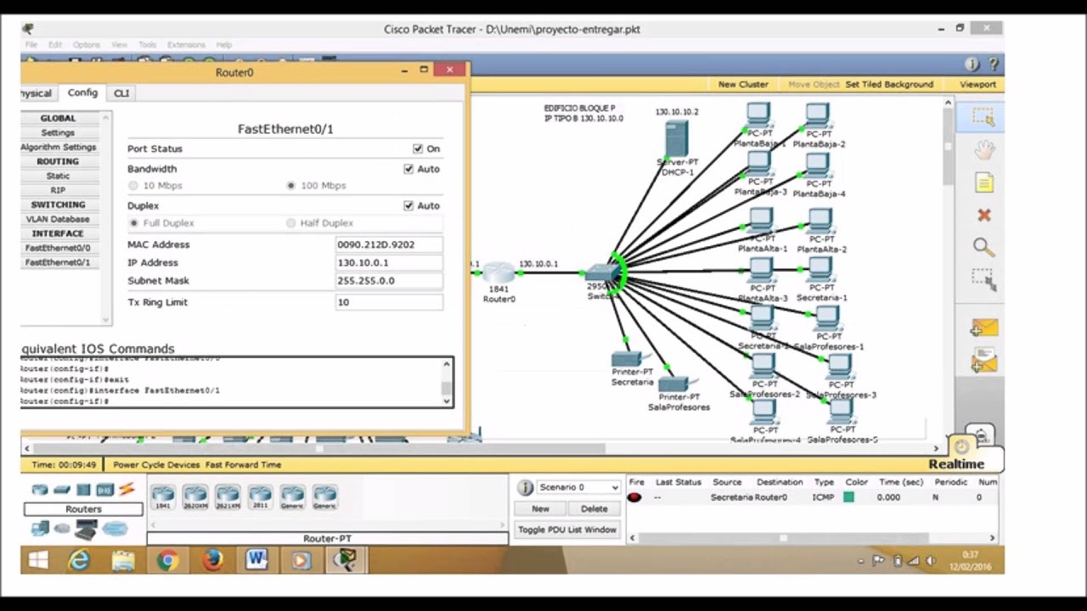This screenshot has width=1087, height=611.
Task: Click the Subnet Mask field 255.255.0.0
Action: click(389, 281)
